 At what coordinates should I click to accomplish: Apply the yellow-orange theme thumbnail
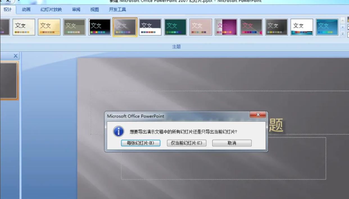tap(49, 27)
